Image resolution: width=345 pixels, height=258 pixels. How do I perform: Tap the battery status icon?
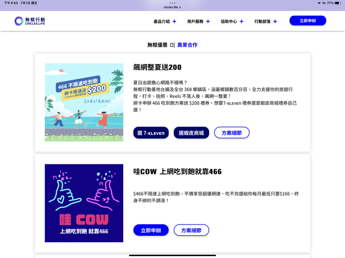338,3
